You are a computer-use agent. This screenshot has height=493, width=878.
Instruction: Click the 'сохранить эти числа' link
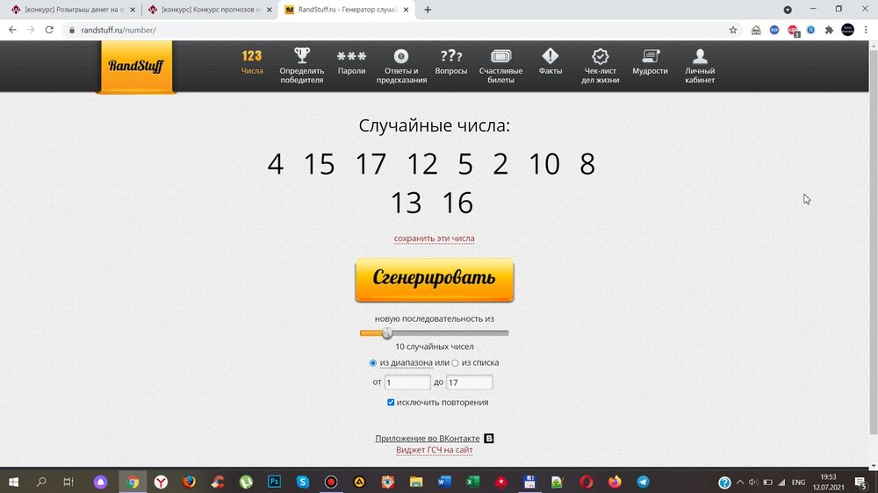434,239
